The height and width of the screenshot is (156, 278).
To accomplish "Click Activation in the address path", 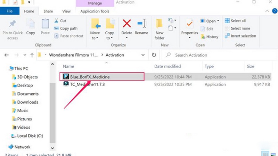I will pyautogui.click(x=115, y=55).
